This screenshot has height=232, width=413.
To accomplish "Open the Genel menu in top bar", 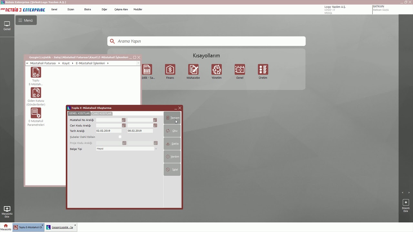I will (54, 9).
